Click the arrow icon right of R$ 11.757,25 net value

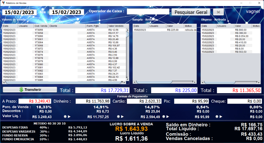point(122,117)
